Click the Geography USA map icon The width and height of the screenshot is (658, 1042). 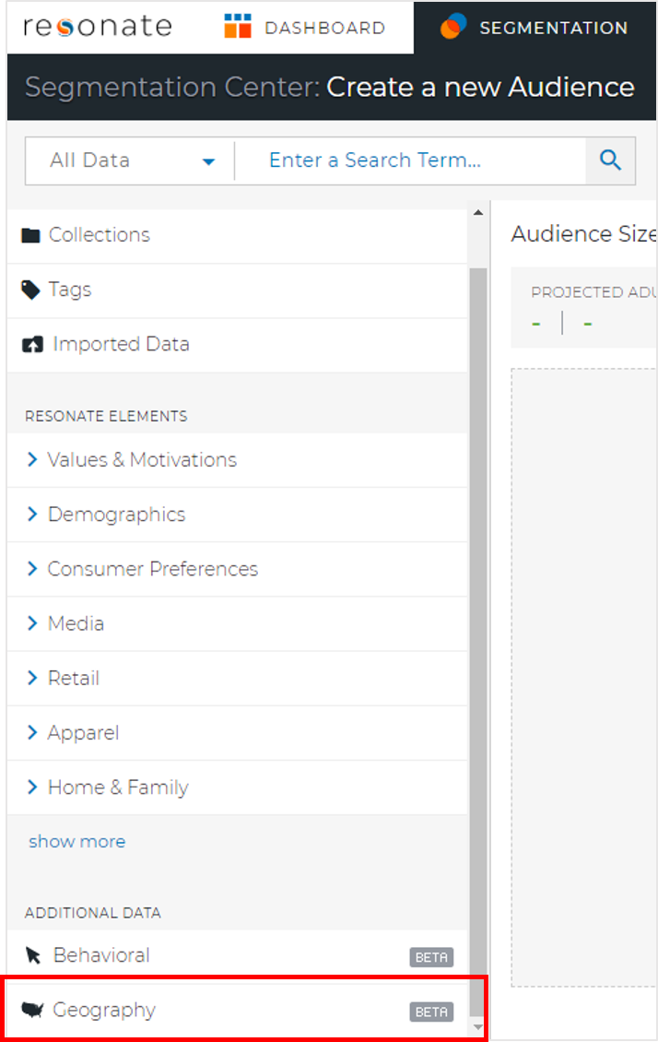pos(32,1010)
